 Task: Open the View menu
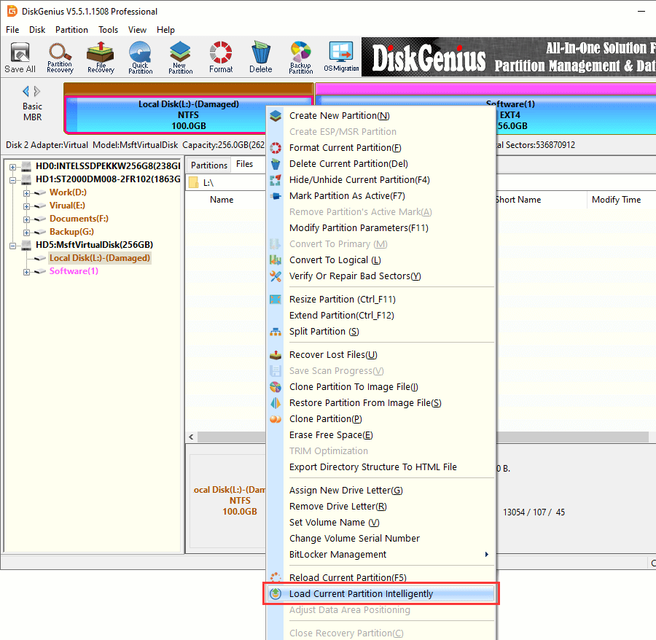point(137,30)
